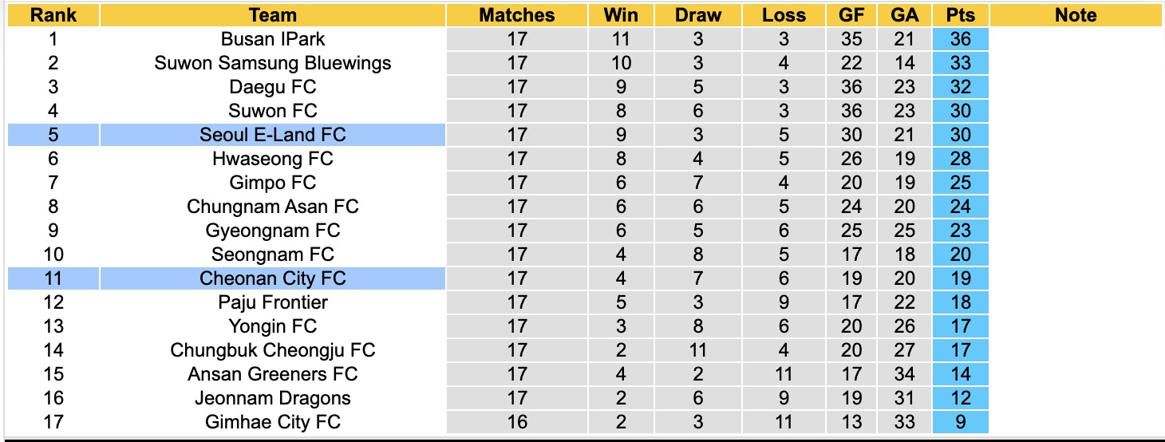
Task: Click the Draw column header
Action: point(697,15)
